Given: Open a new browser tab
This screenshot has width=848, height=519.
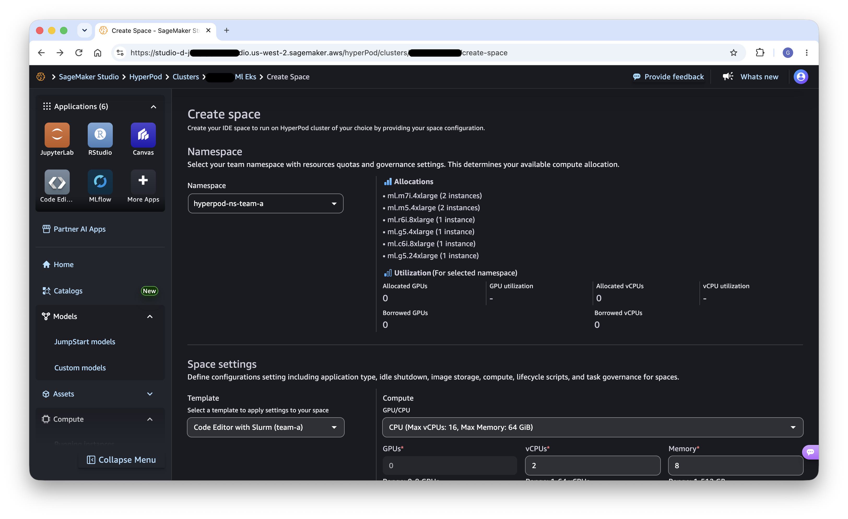Looking at the screenshot, I should tap(226, 30).
